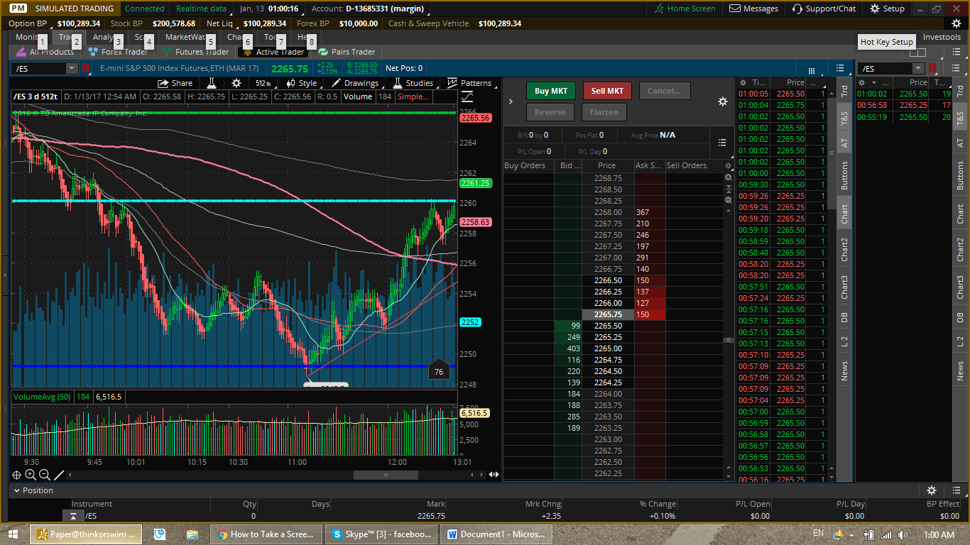
Task: Open chart settings gear in chart toolbar
Action: (x=236, y=83)
